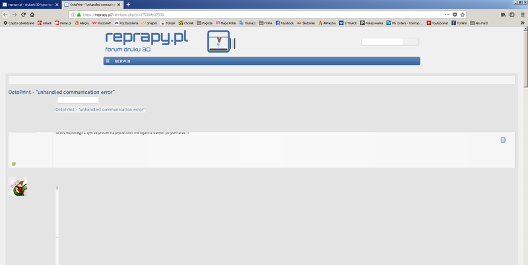The height and width of the screenshot is (265, 528).
Task: Select the OctoPrint unhandled communication tab
Action: 92,5
